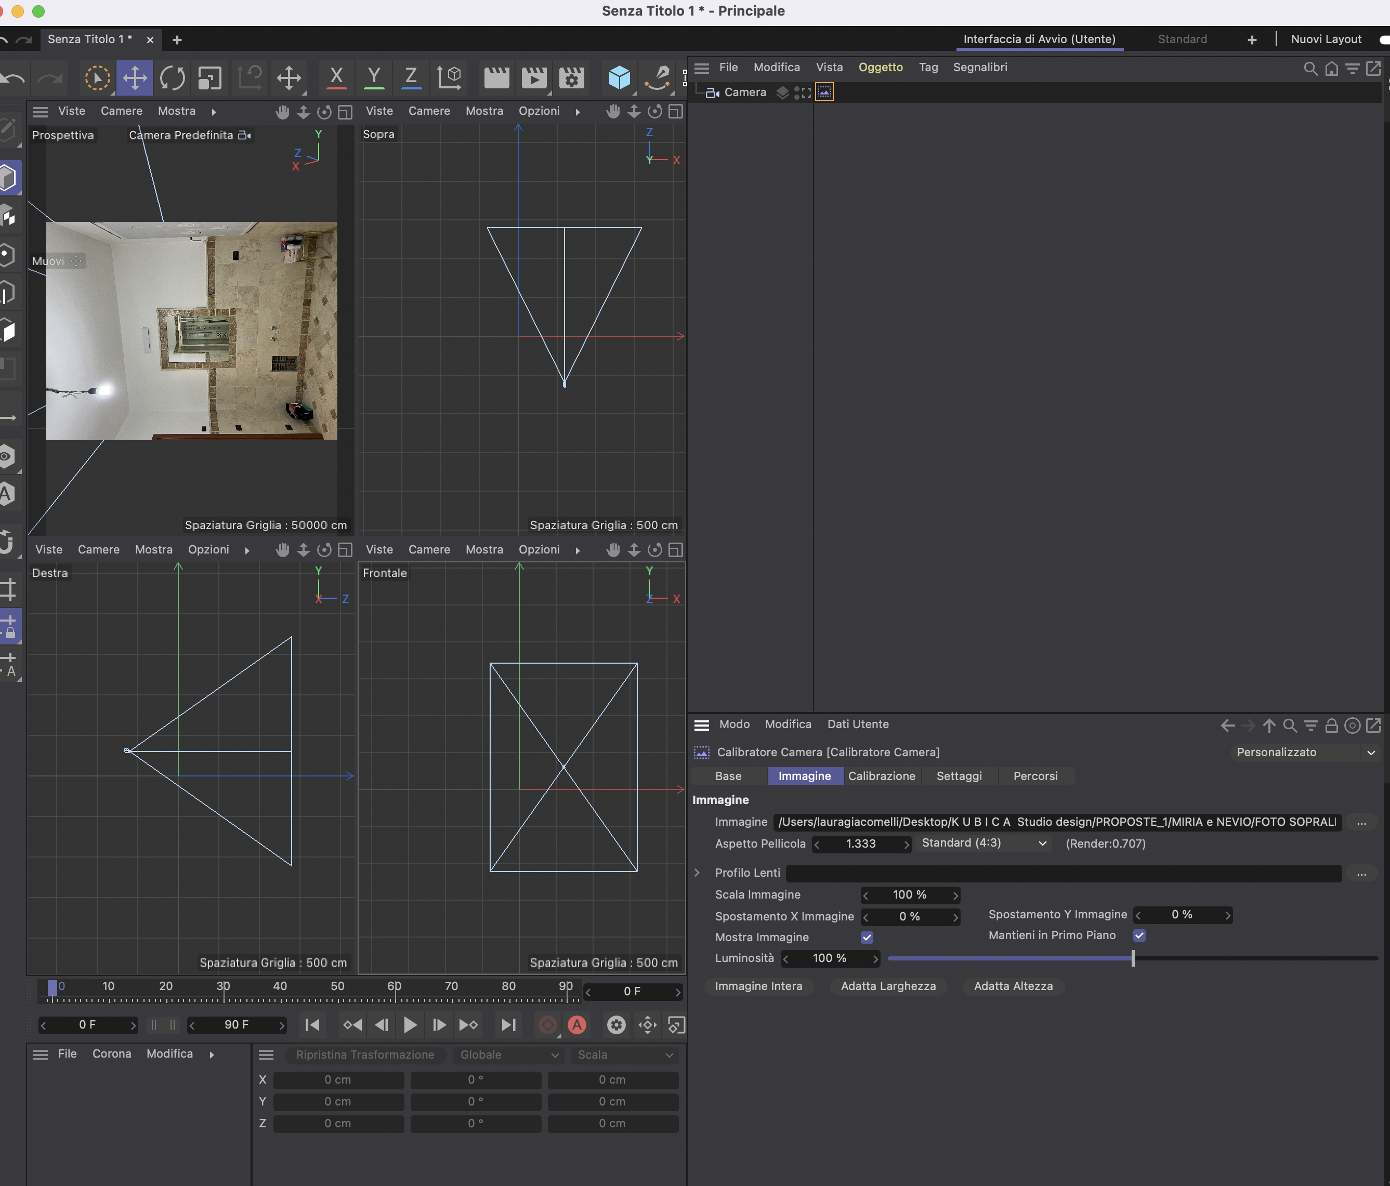1390x1186 pixels.
Task: Click the Luminosità slider handle
Action: click(x=1132, y=958)
